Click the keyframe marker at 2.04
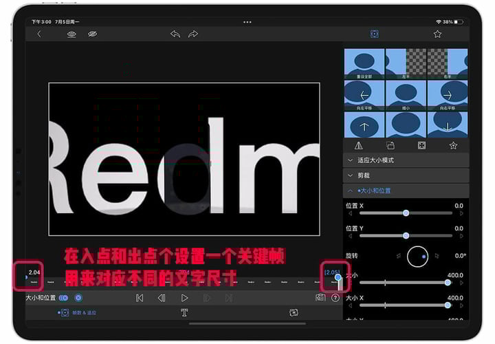The image size is (495, 344). pos(27,277)
